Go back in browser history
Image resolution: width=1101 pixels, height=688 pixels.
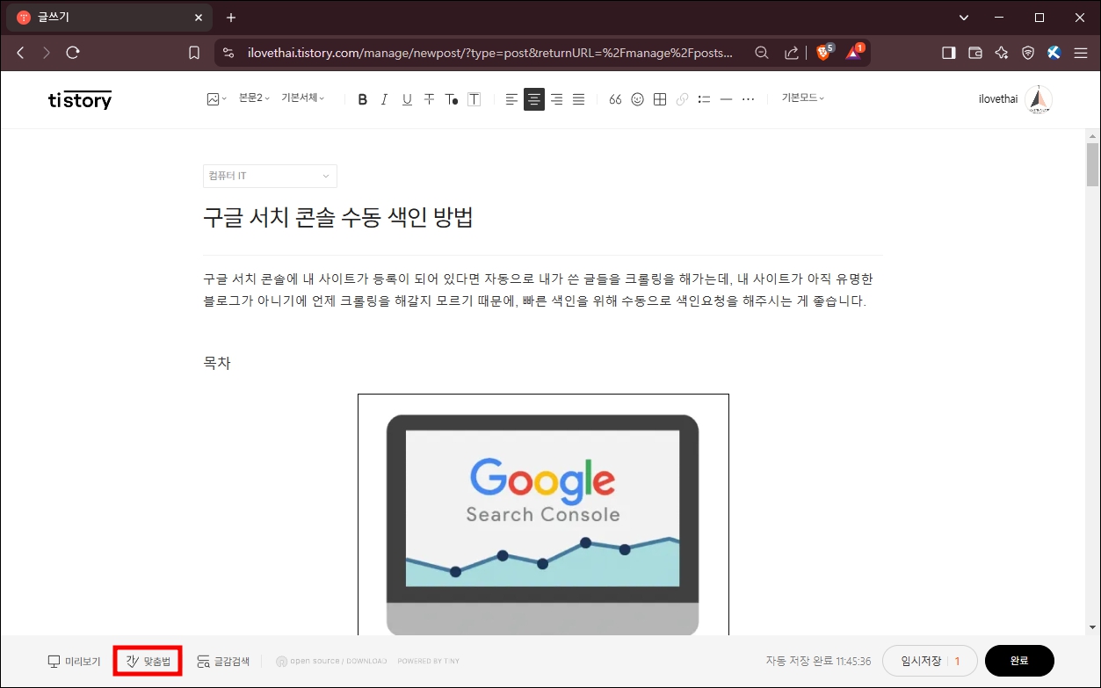pos(20,53)
